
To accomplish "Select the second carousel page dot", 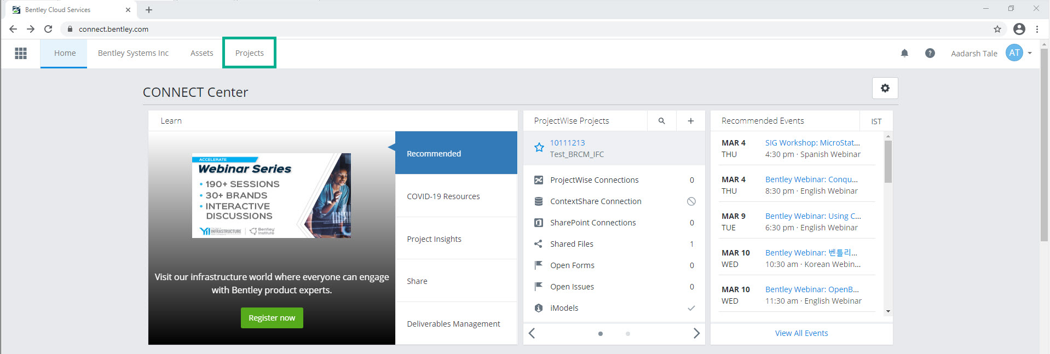I will pyautogui.click(x=628, y=334).
